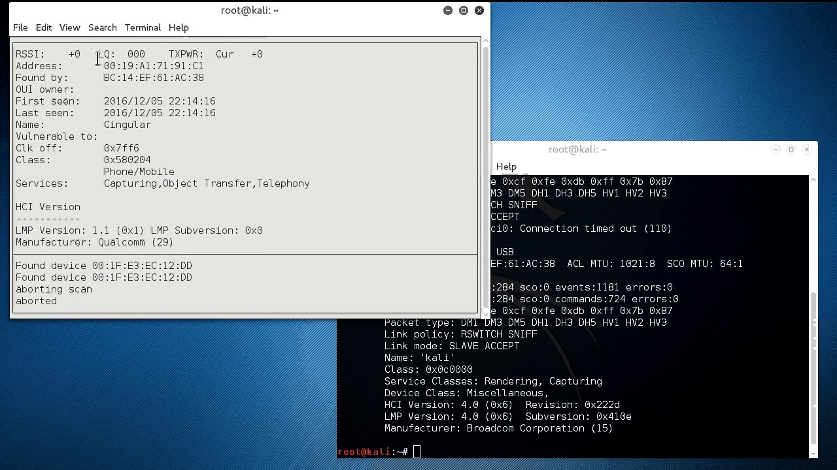Image resolution: width=837 pixels, height=470 pixels.
Task: Click the front terminal title 'root@kali: ~'
Action: coord(250,10)
